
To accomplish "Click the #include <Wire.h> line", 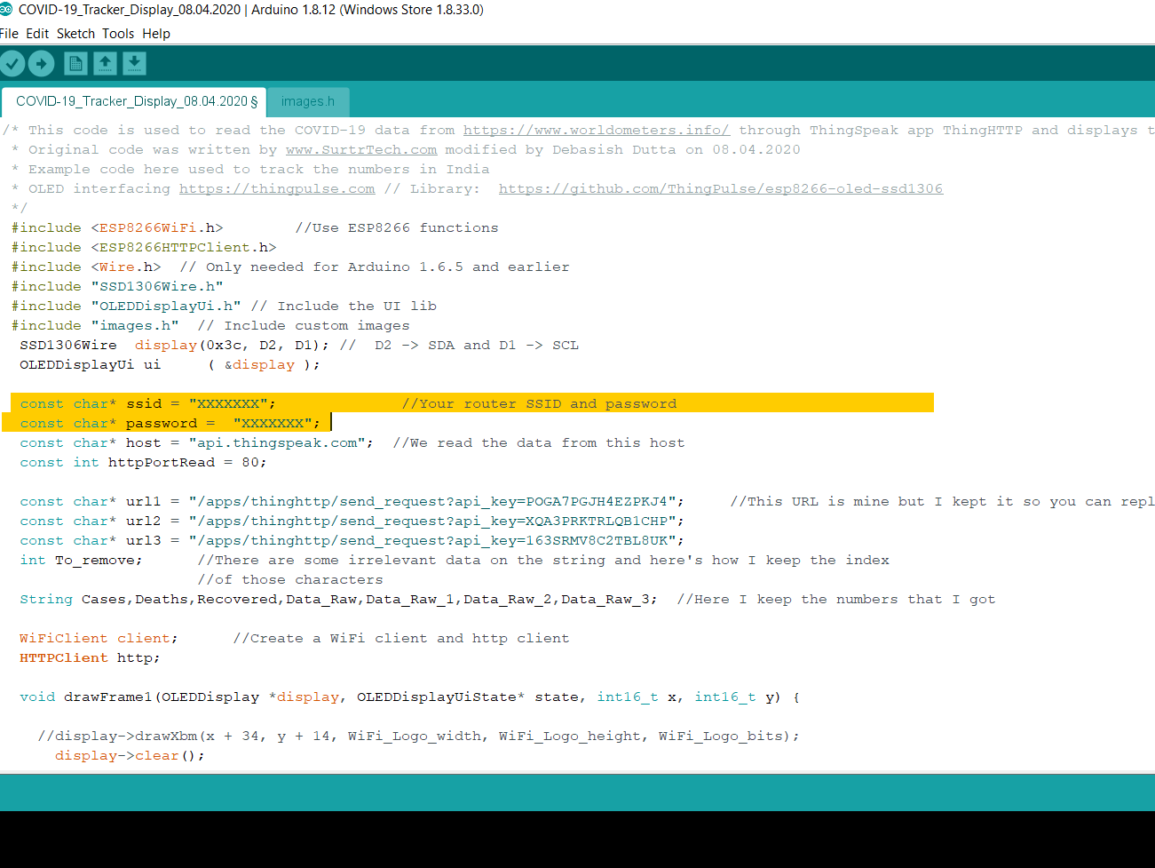I will [x=86, y=267].
